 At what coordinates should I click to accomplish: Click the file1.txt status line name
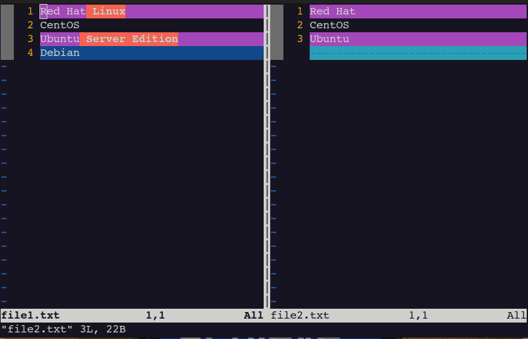click(x=30, y=315)
